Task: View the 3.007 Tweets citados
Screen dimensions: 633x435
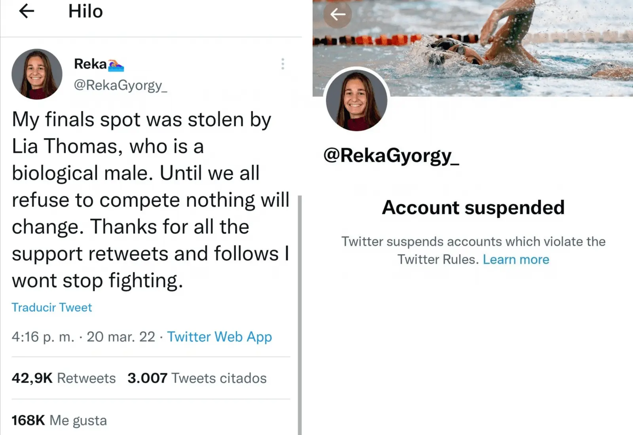Action: click(197, 378)
